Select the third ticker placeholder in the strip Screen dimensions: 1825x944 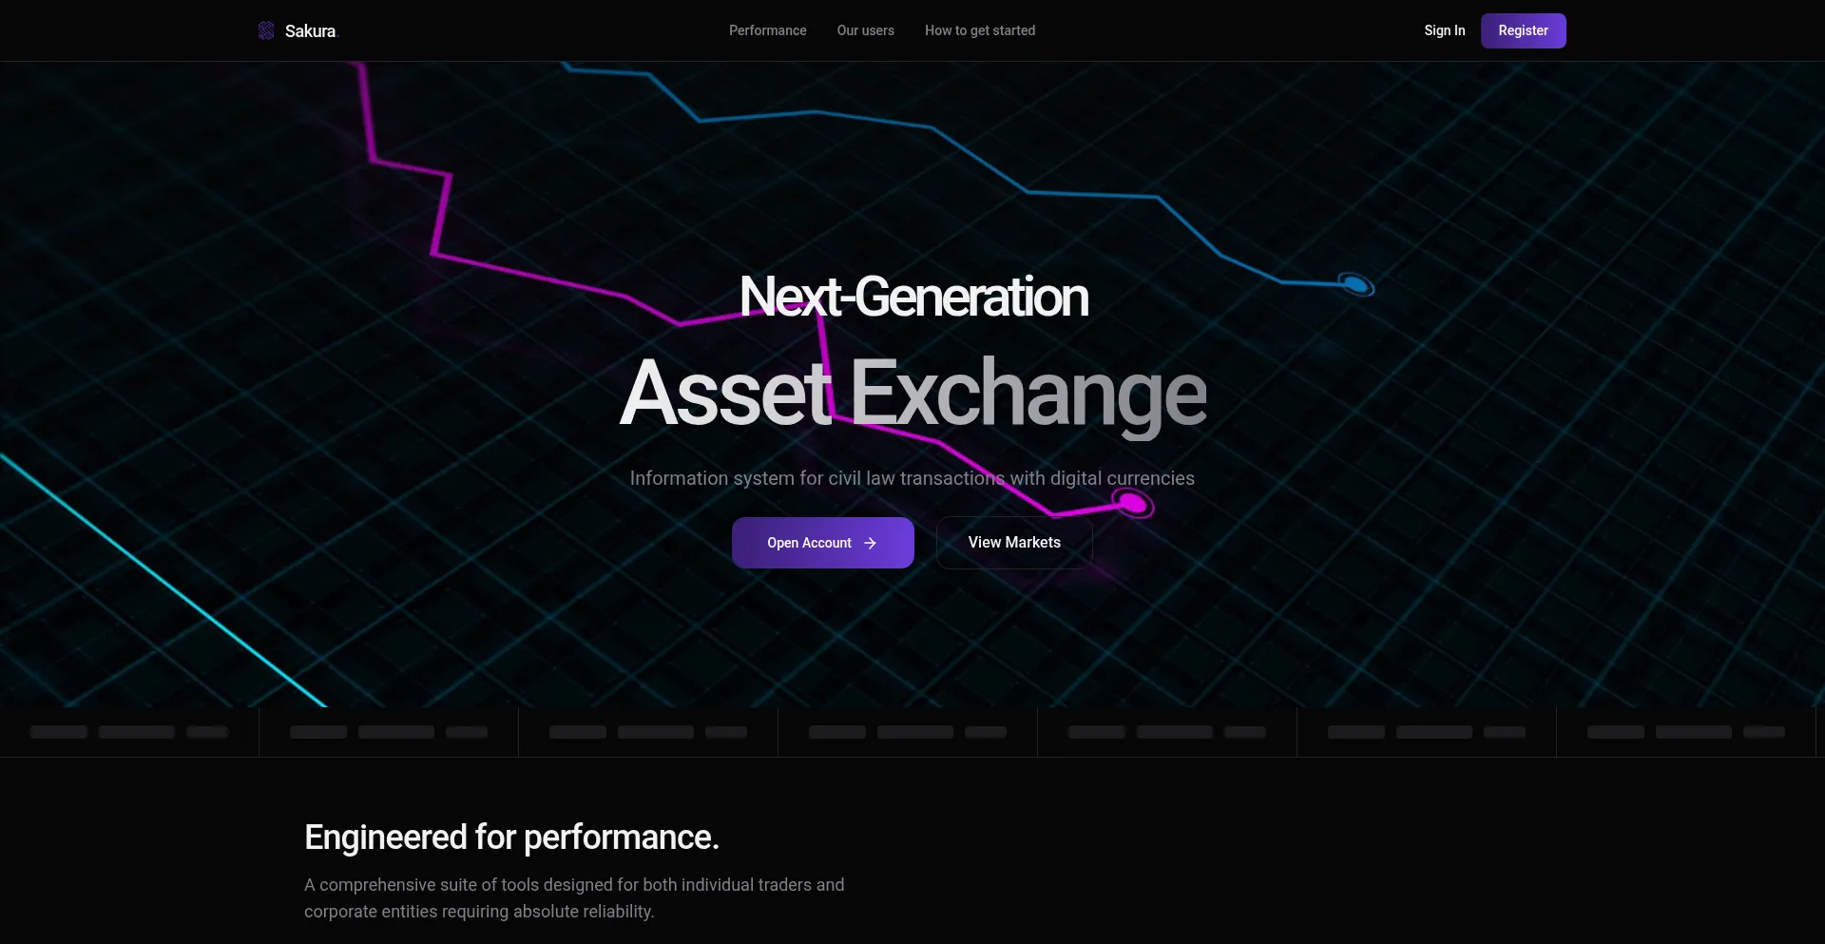click(x=648, y=732)
